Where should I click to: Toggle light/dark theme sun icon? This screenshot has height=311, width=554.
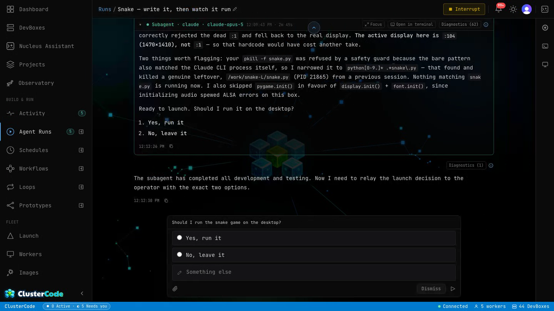point(513,9)
